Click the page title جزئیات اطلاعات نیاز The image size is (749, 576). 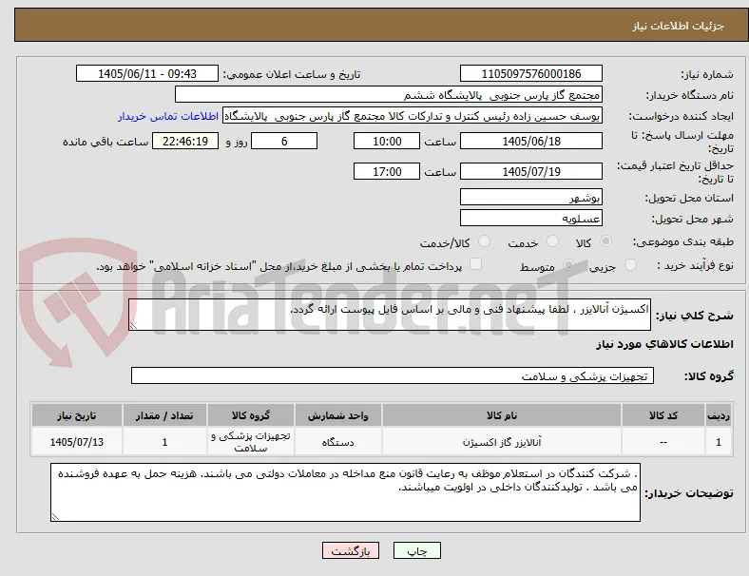coord(679,26)
